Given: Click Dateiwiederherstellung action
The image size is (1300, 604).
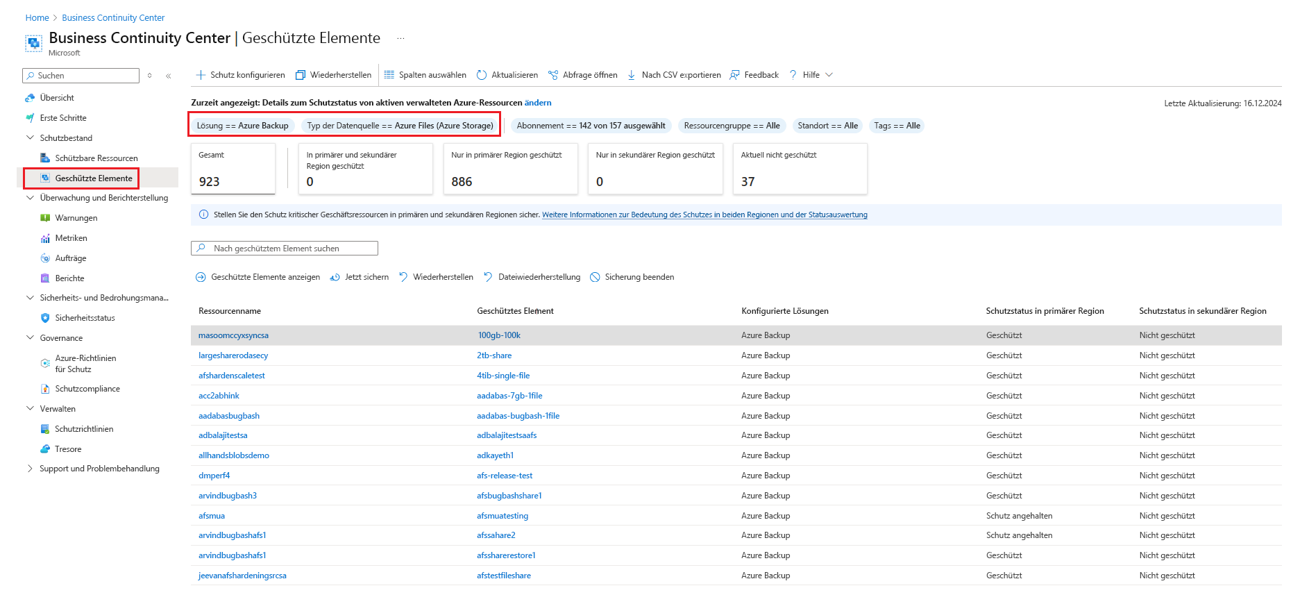Looking at the screenshot, I should point(532,277).
